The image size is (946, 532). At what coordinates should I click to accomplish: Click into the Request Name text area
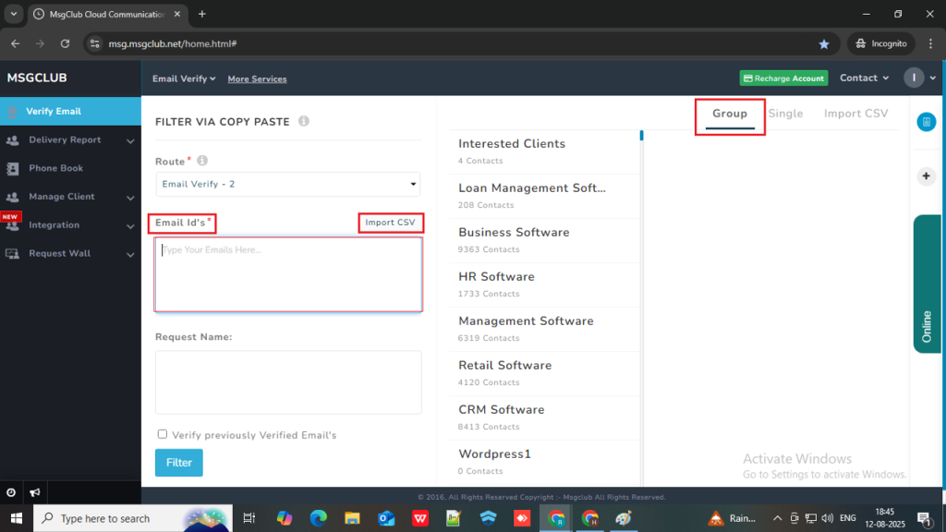pos(288,382)
